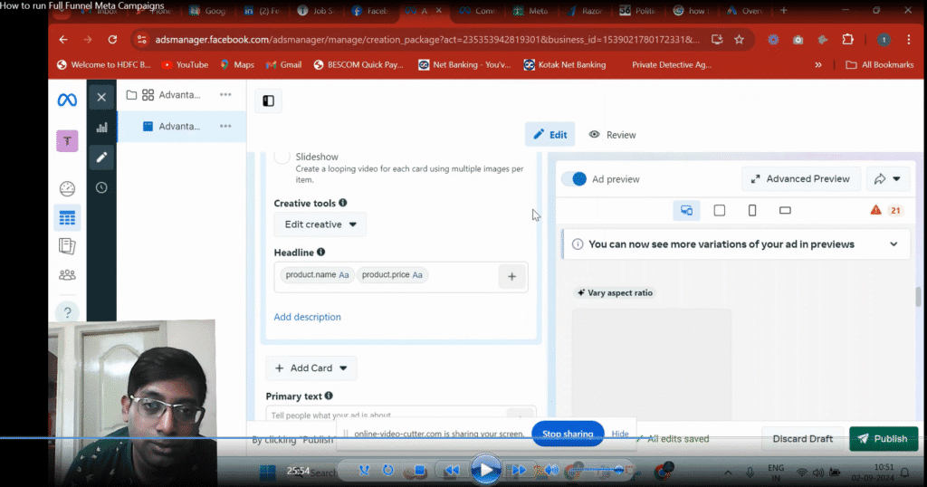Click the Meta logo in sidebar
The height and width of the screenshot is (487, 927).
pyautogui.click(x=67, y=100)
